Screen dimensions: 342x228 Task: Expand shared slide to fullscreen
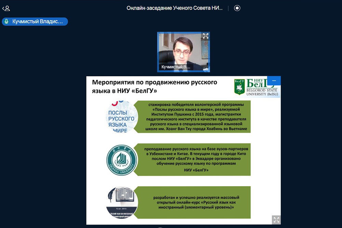(x=276, y=219)
